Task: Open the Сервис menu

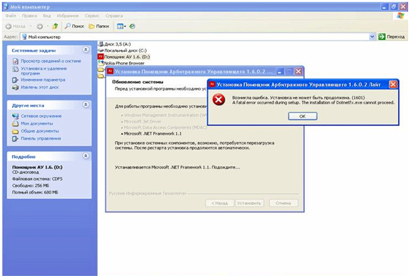Action: click(92, 16)
